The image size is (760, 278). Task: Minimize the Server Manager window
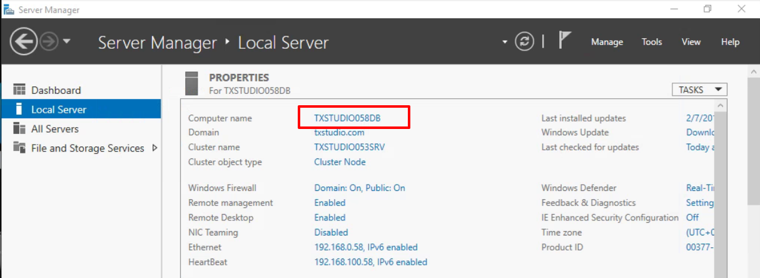point(674,9)
